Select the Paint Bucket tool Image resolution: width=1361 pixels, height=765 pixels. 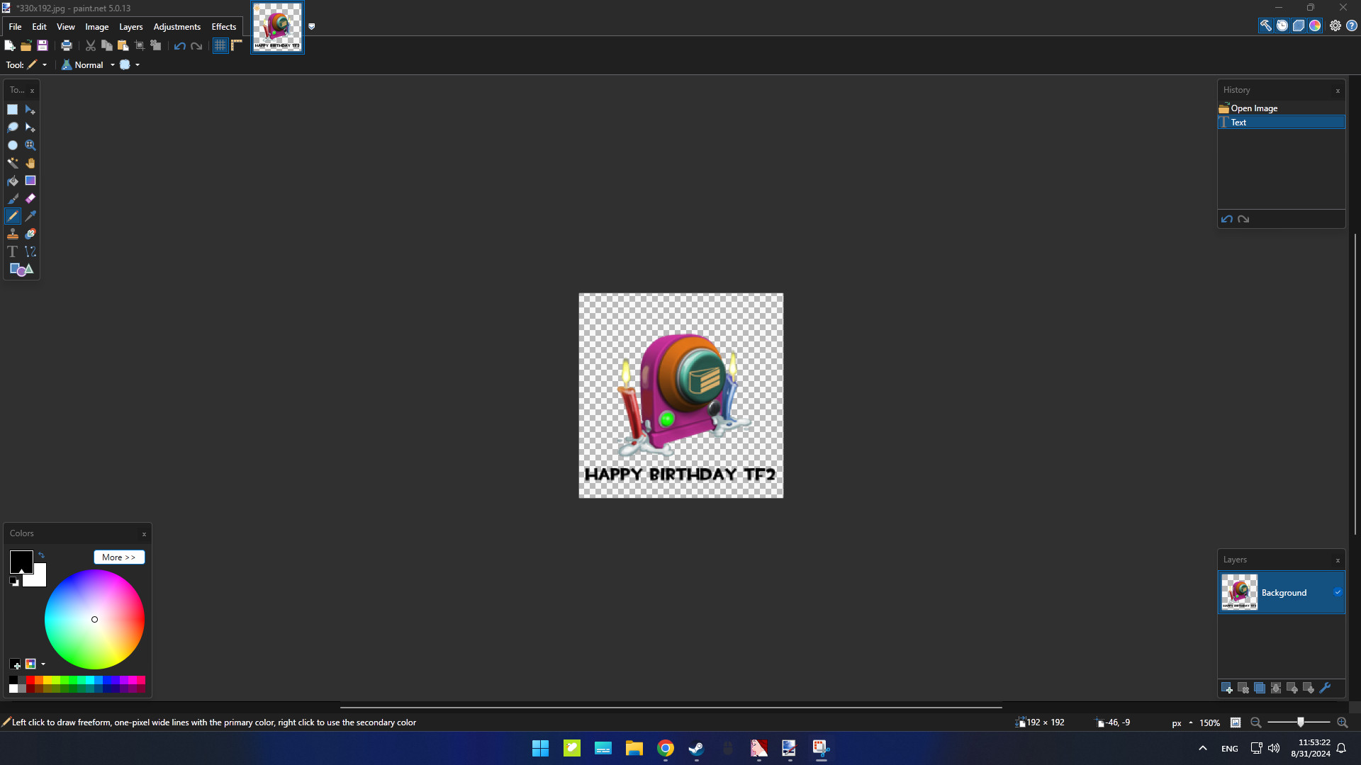coord(13,181)
